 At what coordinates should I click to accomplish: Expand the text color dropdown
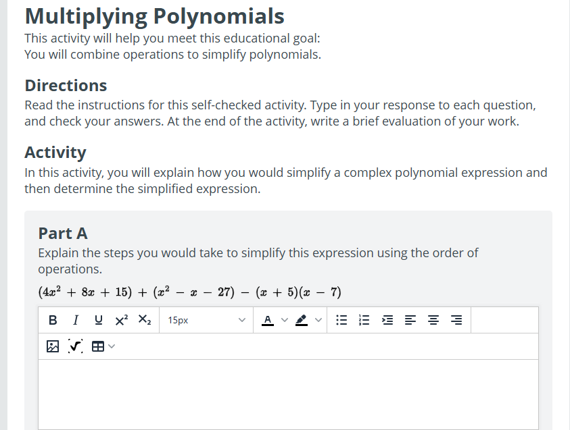point(284,319)
